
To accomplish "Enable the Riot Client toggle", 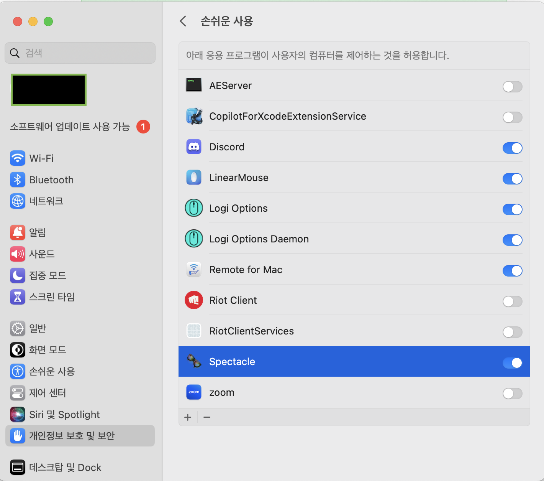I will click(x=512, y=301).
